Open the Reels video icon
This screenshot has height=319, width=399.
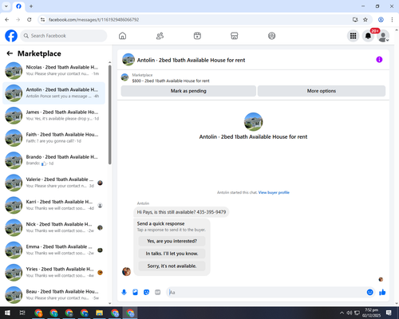pos(197,36)
